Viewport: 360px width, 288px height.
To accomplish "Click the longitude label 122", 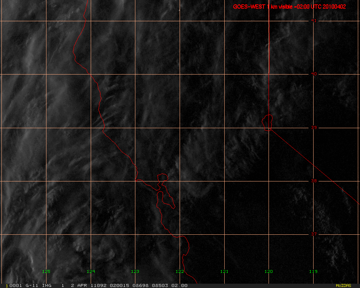I will (180, 271).
